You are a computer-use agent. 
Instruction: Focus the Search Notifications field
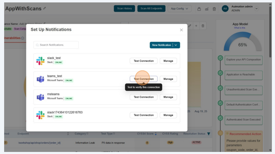(56, 45)
